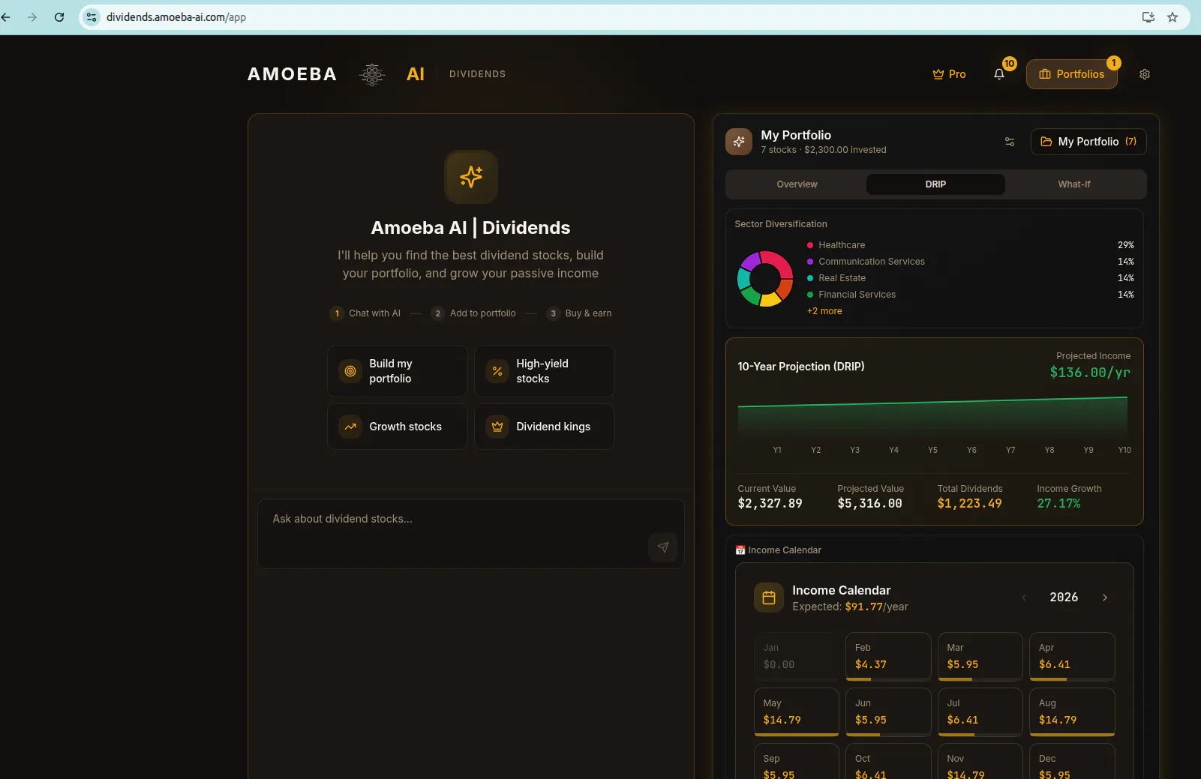Open the Jan month card
Image resolution: width=1201 pixels, height=779 pixels.
[797, 657]
